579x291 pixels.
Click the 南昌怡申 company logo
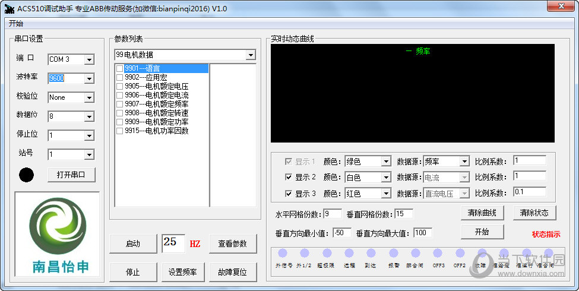point(57,233)
